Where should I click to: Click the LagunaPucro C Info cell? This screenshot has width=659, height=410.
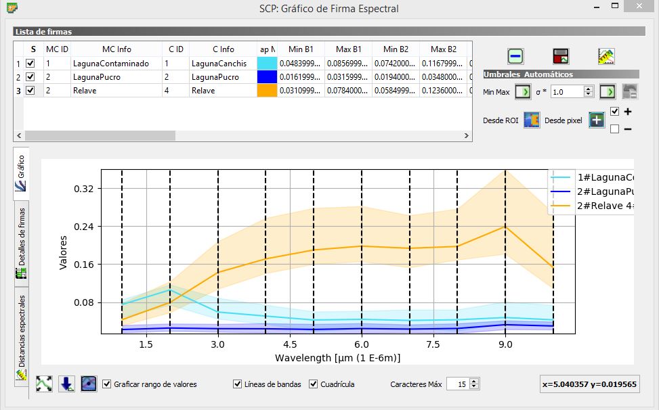click(x=224, y=77)
